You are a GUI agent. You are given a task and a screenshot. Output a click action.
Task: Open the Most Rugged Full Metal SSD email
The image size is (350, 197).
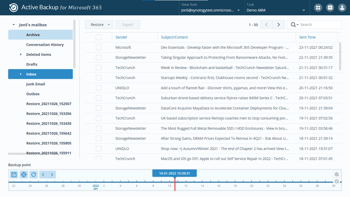tap(224, 128)
